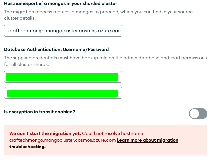Click the description about the migration requiring a mongos
The image size is (212, 160).
click(98, 12)
